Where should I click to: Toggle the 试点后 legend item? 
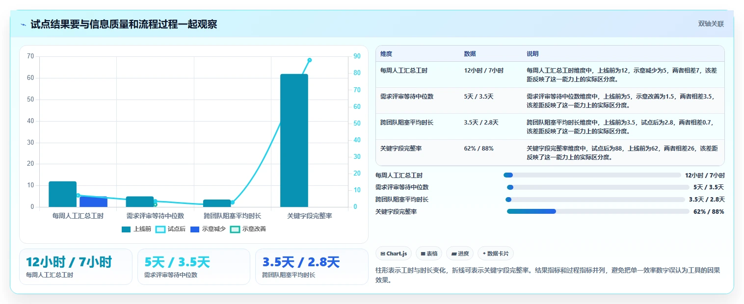pos(170,229)
